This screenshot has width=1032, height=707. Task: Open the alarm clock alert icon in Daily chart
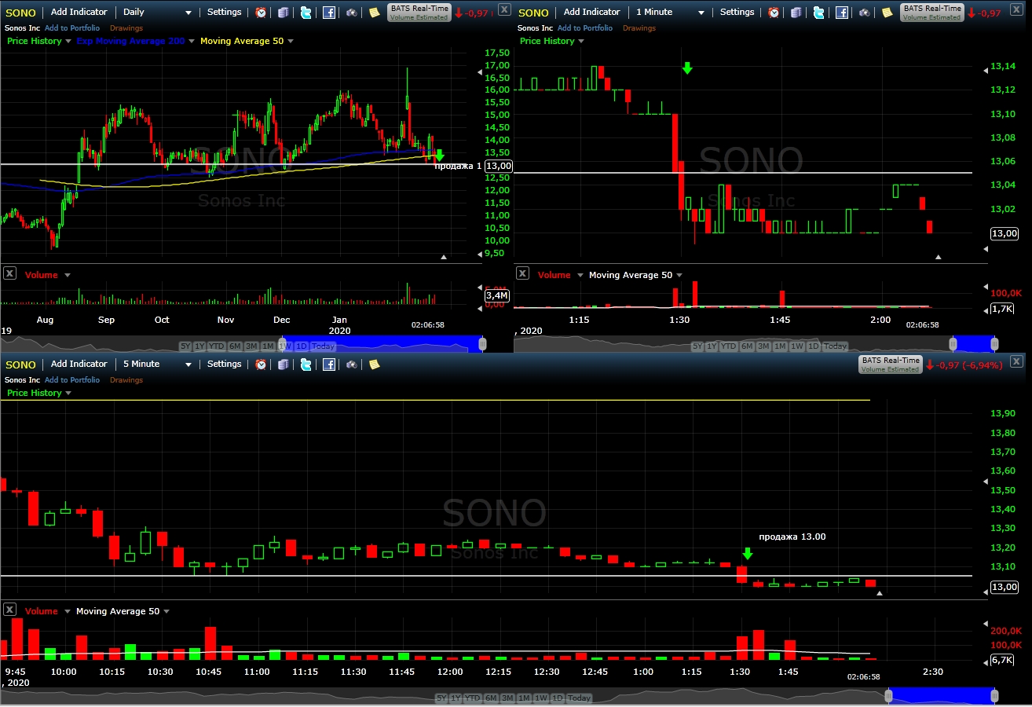coord(262,13)
